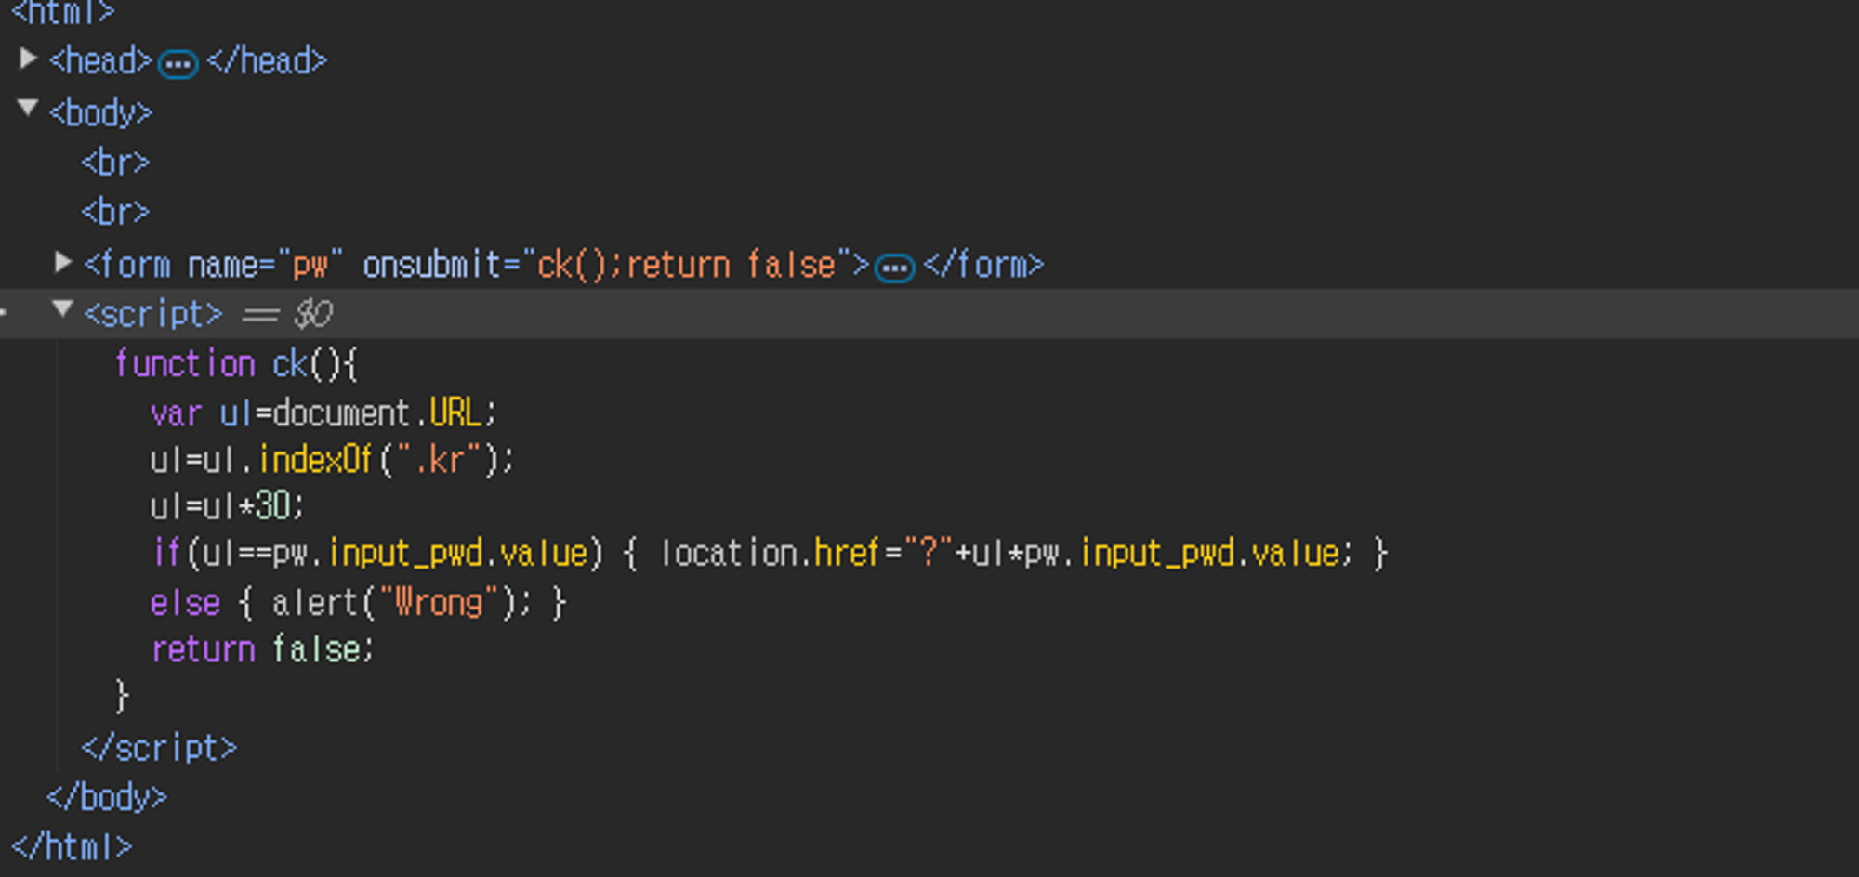
Task: Collapse the script element arrow
Action: (x=62, y=308)
